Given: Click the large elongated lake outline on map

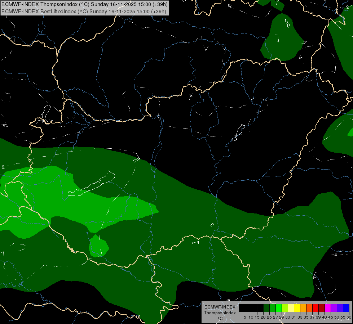Looking at the screenshot, I should coord(91,184).
